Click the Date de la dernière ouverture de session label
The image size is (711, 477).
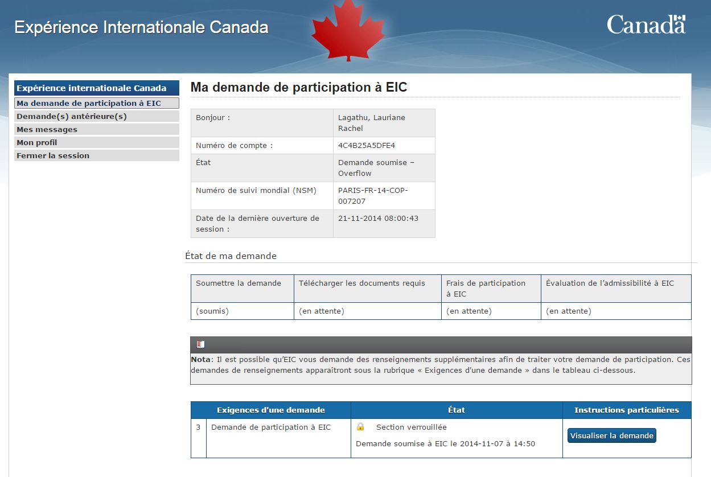(x=257, y=224)
